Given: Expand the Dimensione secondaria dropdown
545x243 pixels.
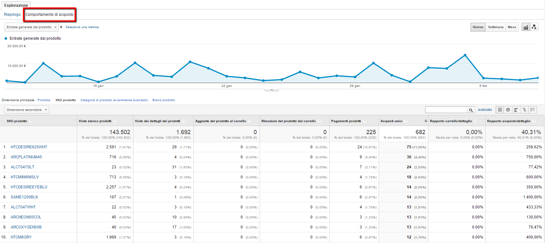Looking at the screenshot, I should (x=27, y=110).
